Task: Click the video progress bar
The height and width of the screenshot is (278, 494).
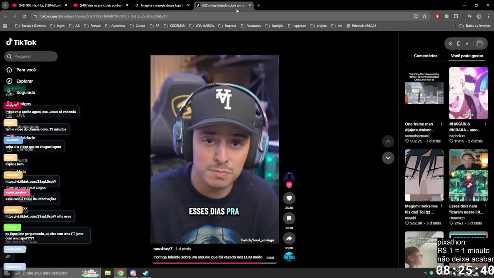Action: (215, 263)
